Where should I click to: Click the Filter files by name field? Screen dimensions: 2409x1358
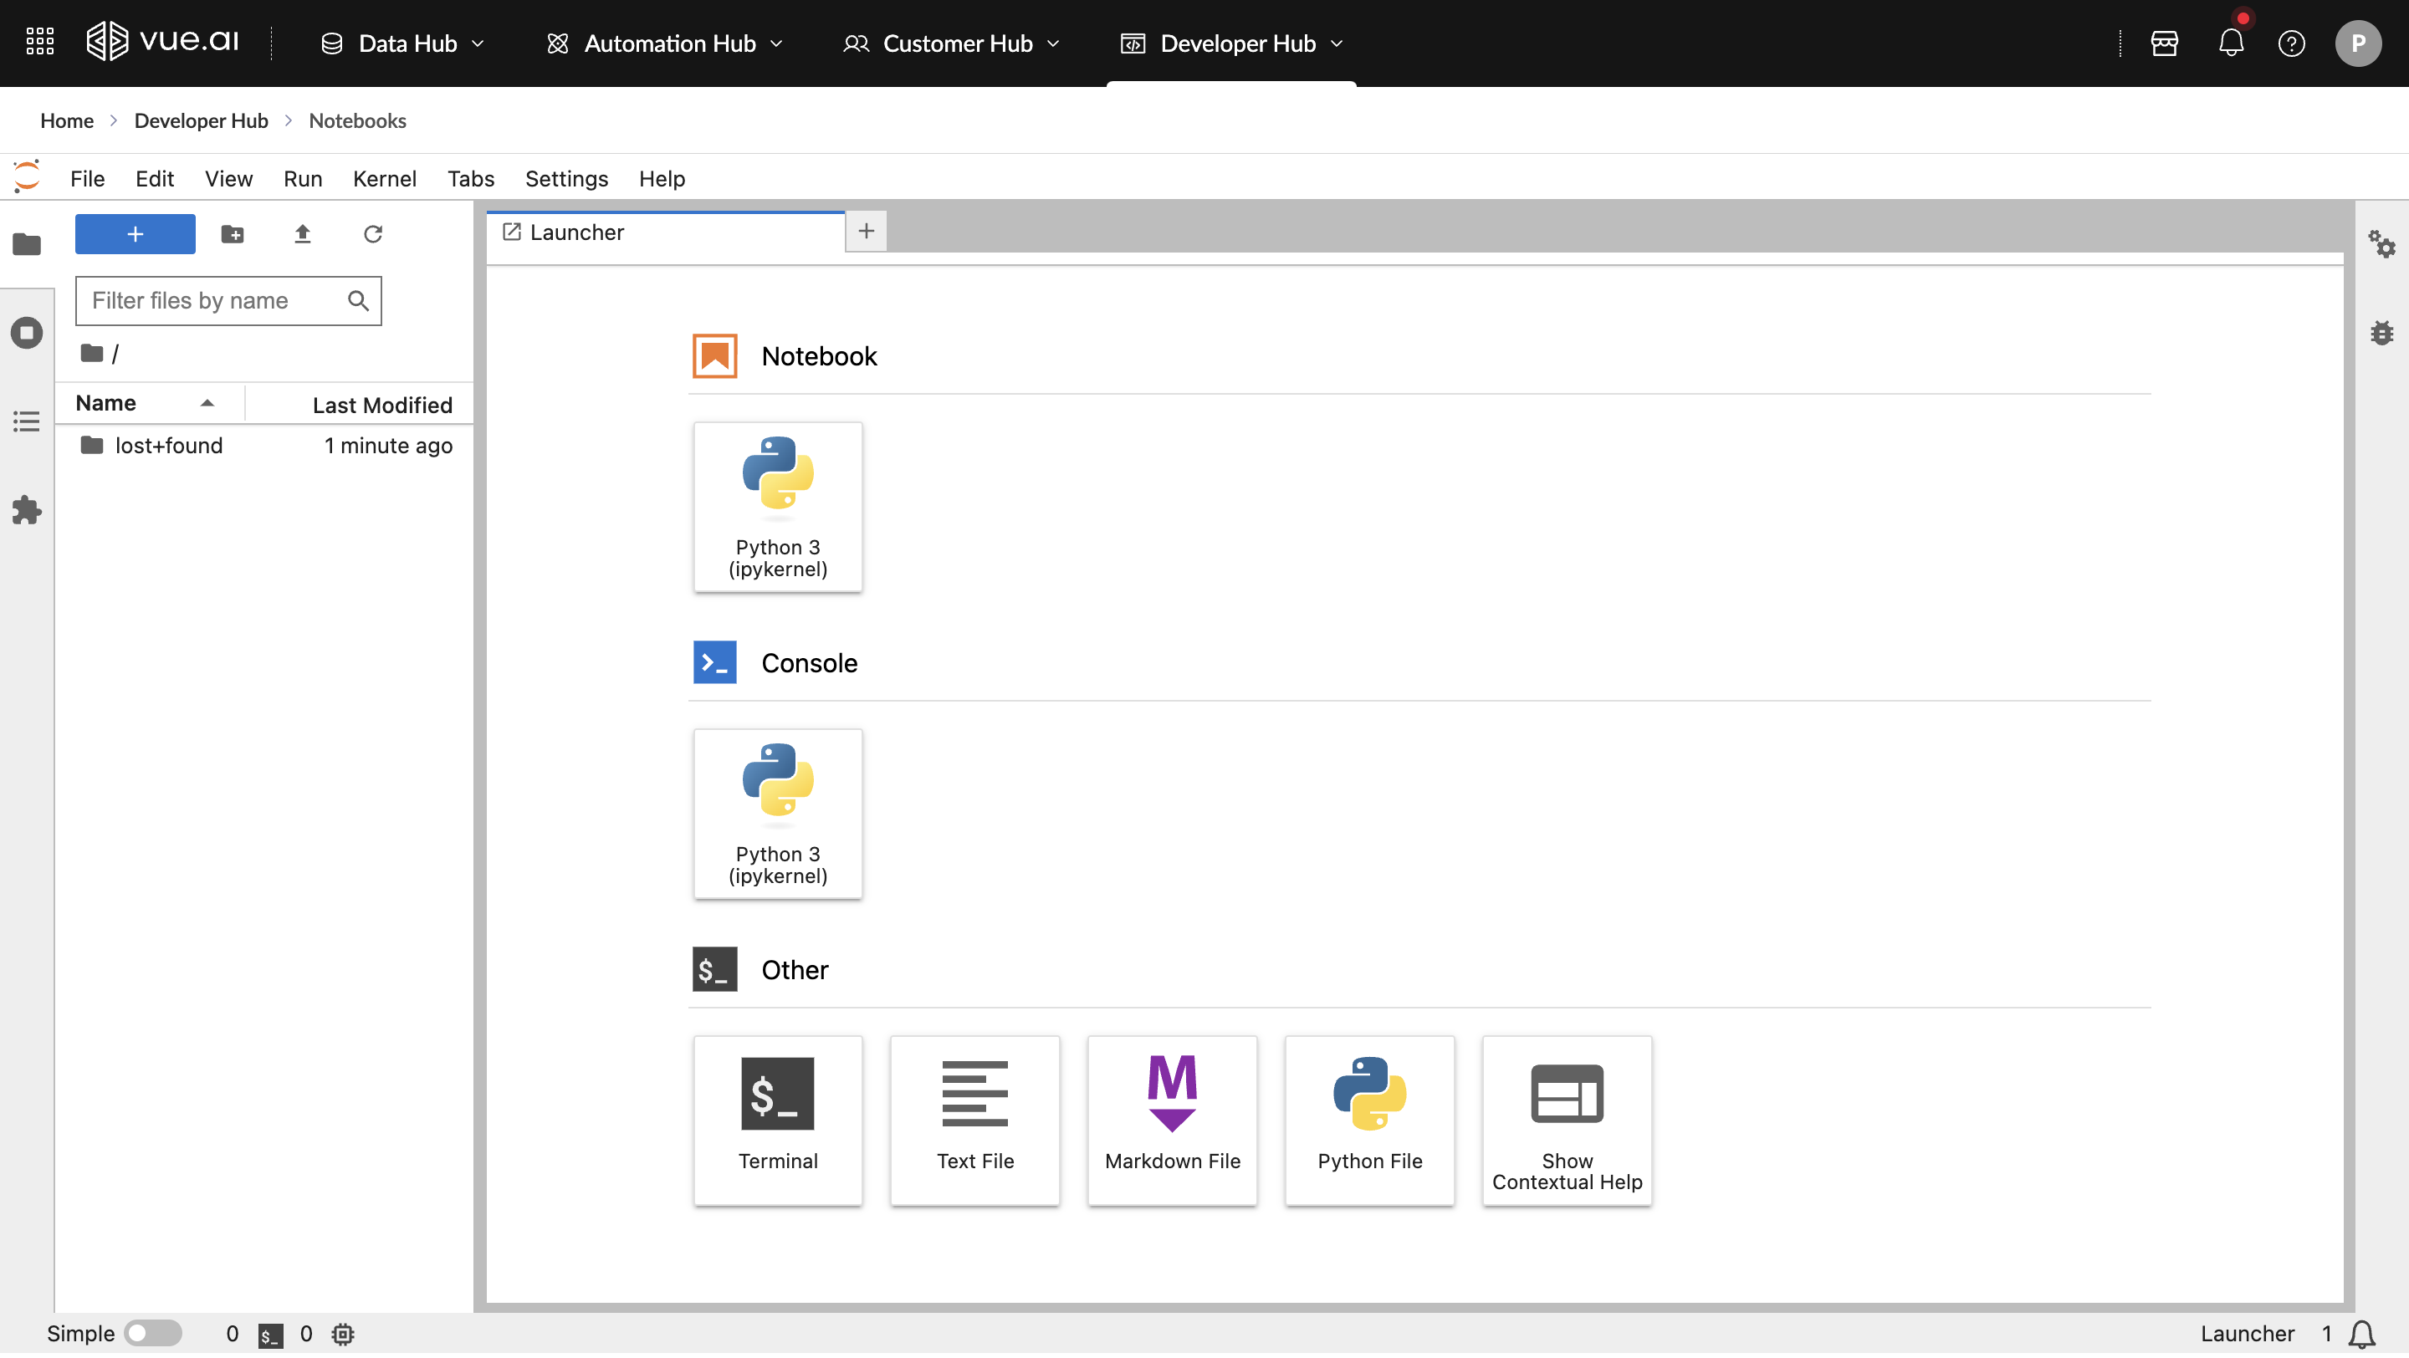click(215, 301)
